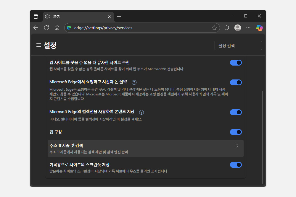Open the tab actions menu icon
Viewport: 296px width, 197px height.
coord(36,17)
